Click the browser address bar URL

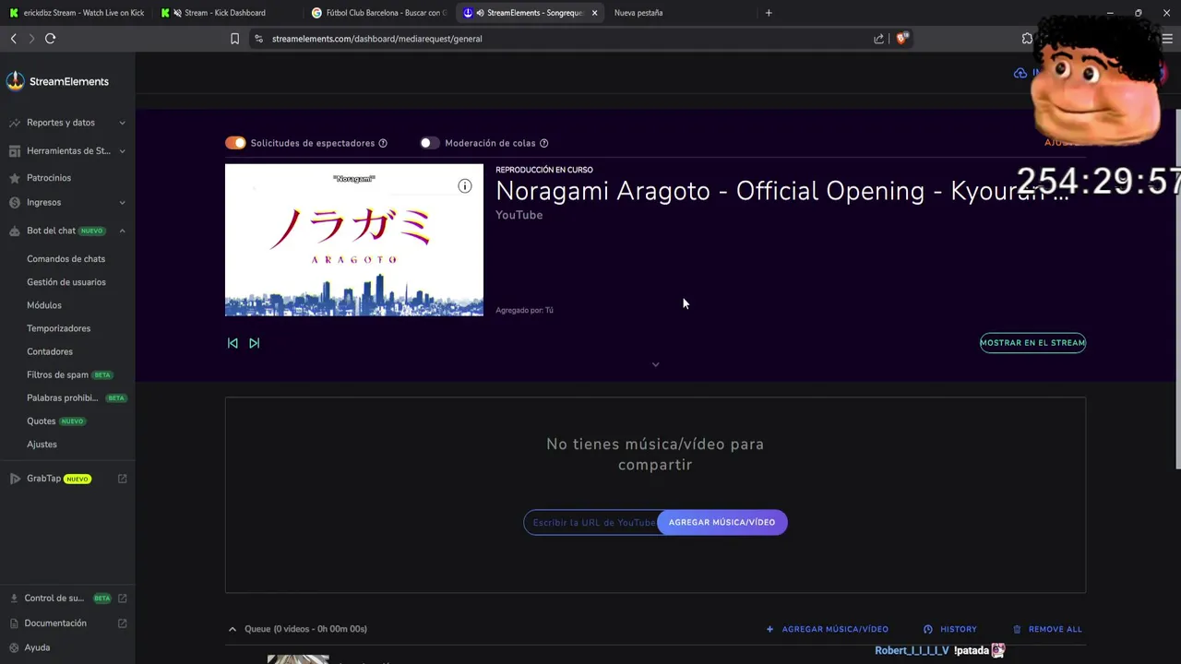(x=376, y=39)
